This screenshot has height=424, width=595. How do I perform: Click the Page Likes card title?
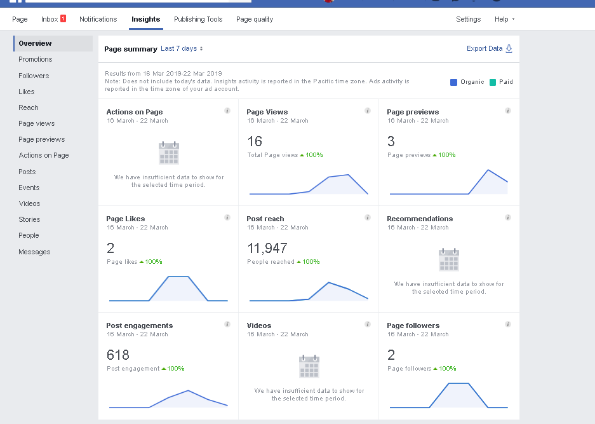(x=126, y=219)
